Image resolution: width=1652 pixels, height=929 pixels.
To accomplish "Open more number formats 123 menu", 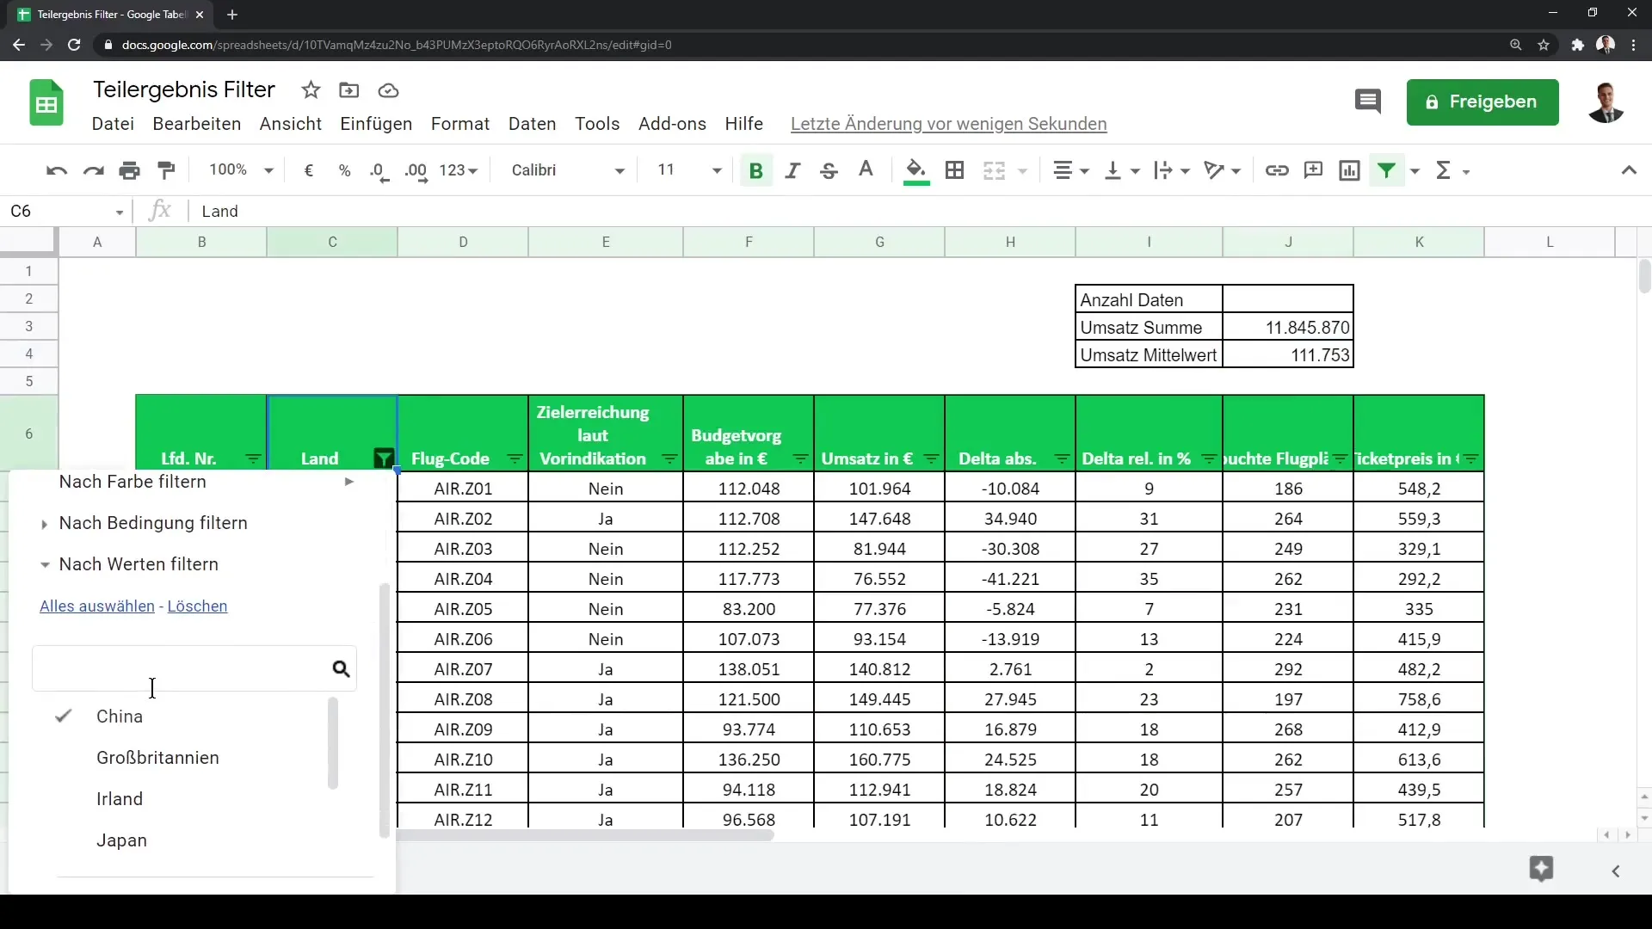I will [x=459, y=170].
